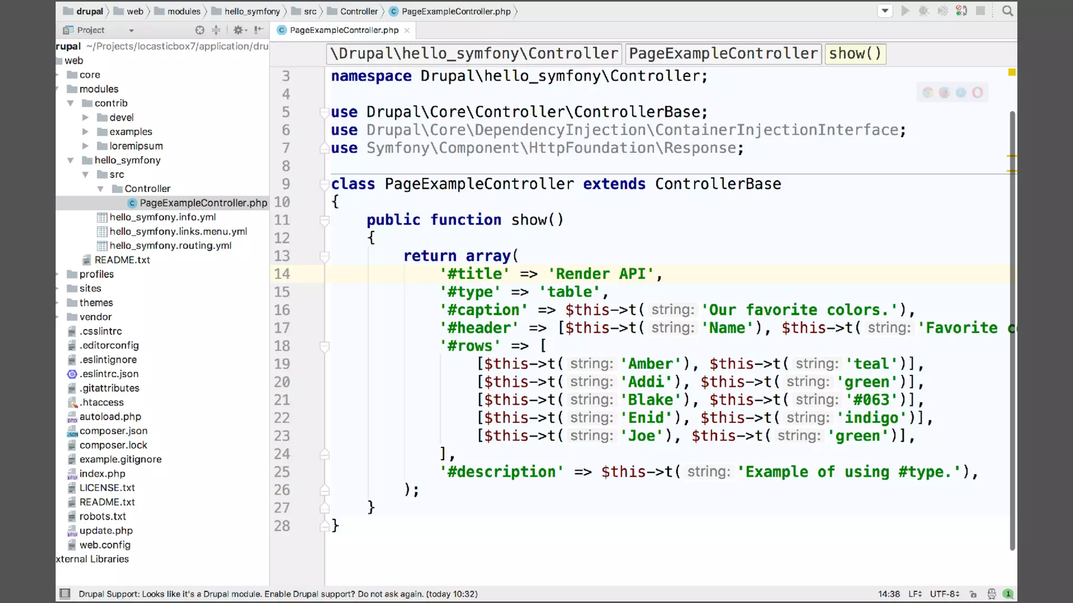Open run configuration dropdown
Screen dimensions: 1073x603
(885, 11)
